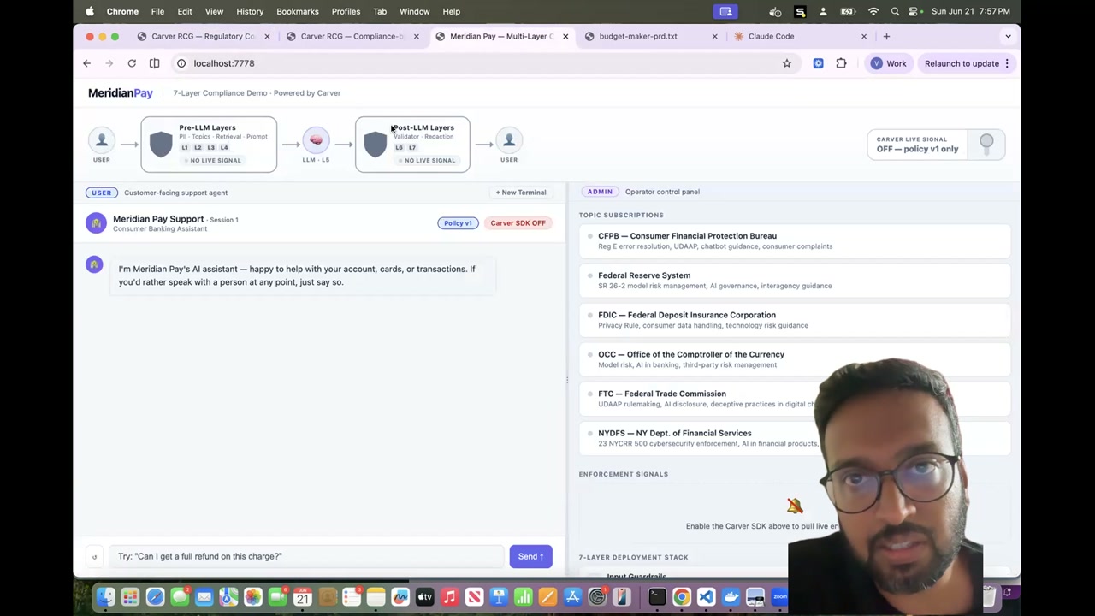Open the Profiles menu

pyautogui.click(x=346, y=11)
